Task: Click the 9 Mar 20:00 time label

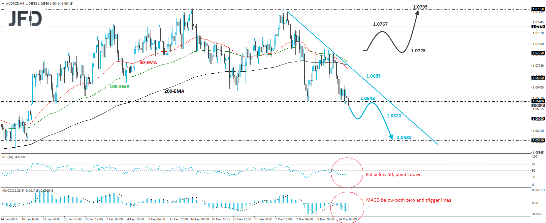Action: [326, 219]
